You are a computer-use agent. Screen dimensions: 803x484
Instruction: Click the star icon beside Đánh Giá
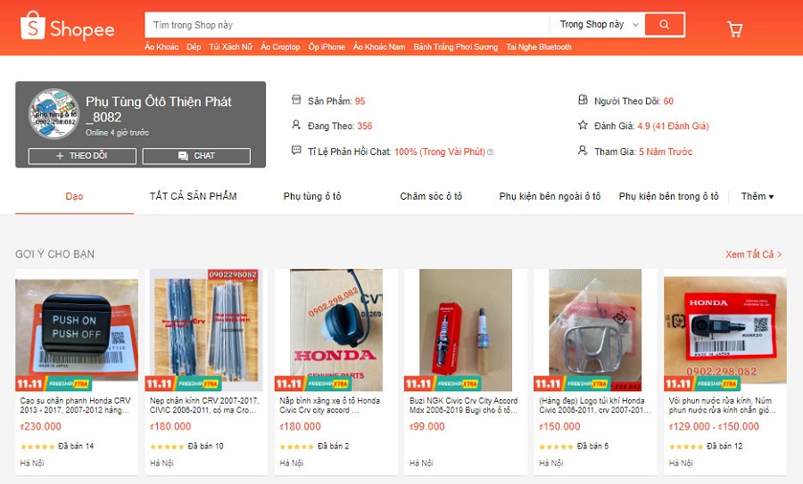coord(583,125)
